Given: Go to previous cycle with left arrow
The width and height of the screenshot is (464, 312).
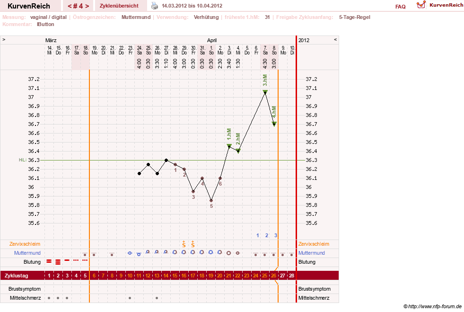Looking at the screenshot, I should tap(70, 6).
